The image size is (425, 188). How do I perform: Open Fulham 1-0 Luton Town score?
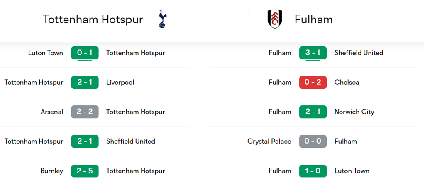coord(313,171)
